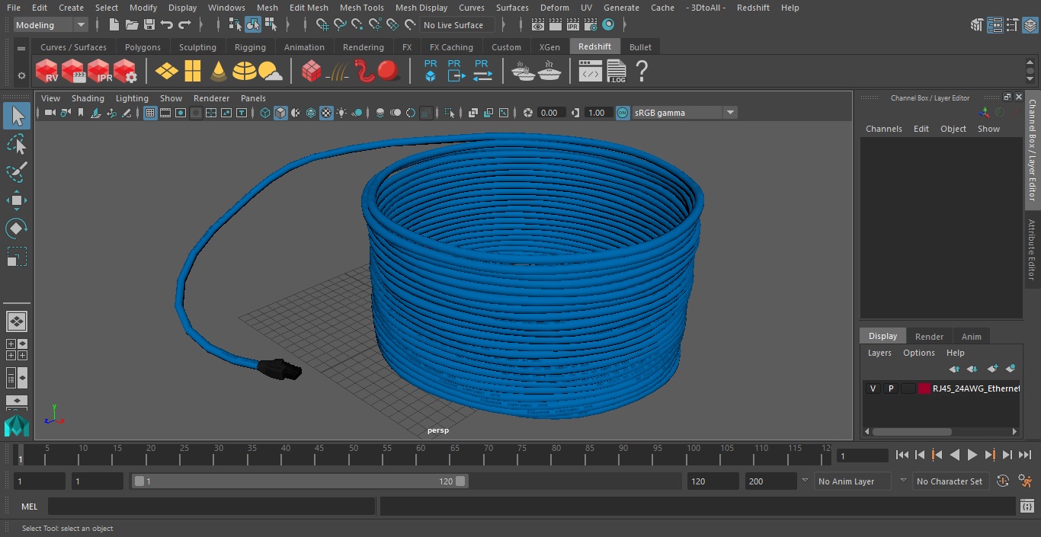Toggle use all lights bulb icon

341,113
